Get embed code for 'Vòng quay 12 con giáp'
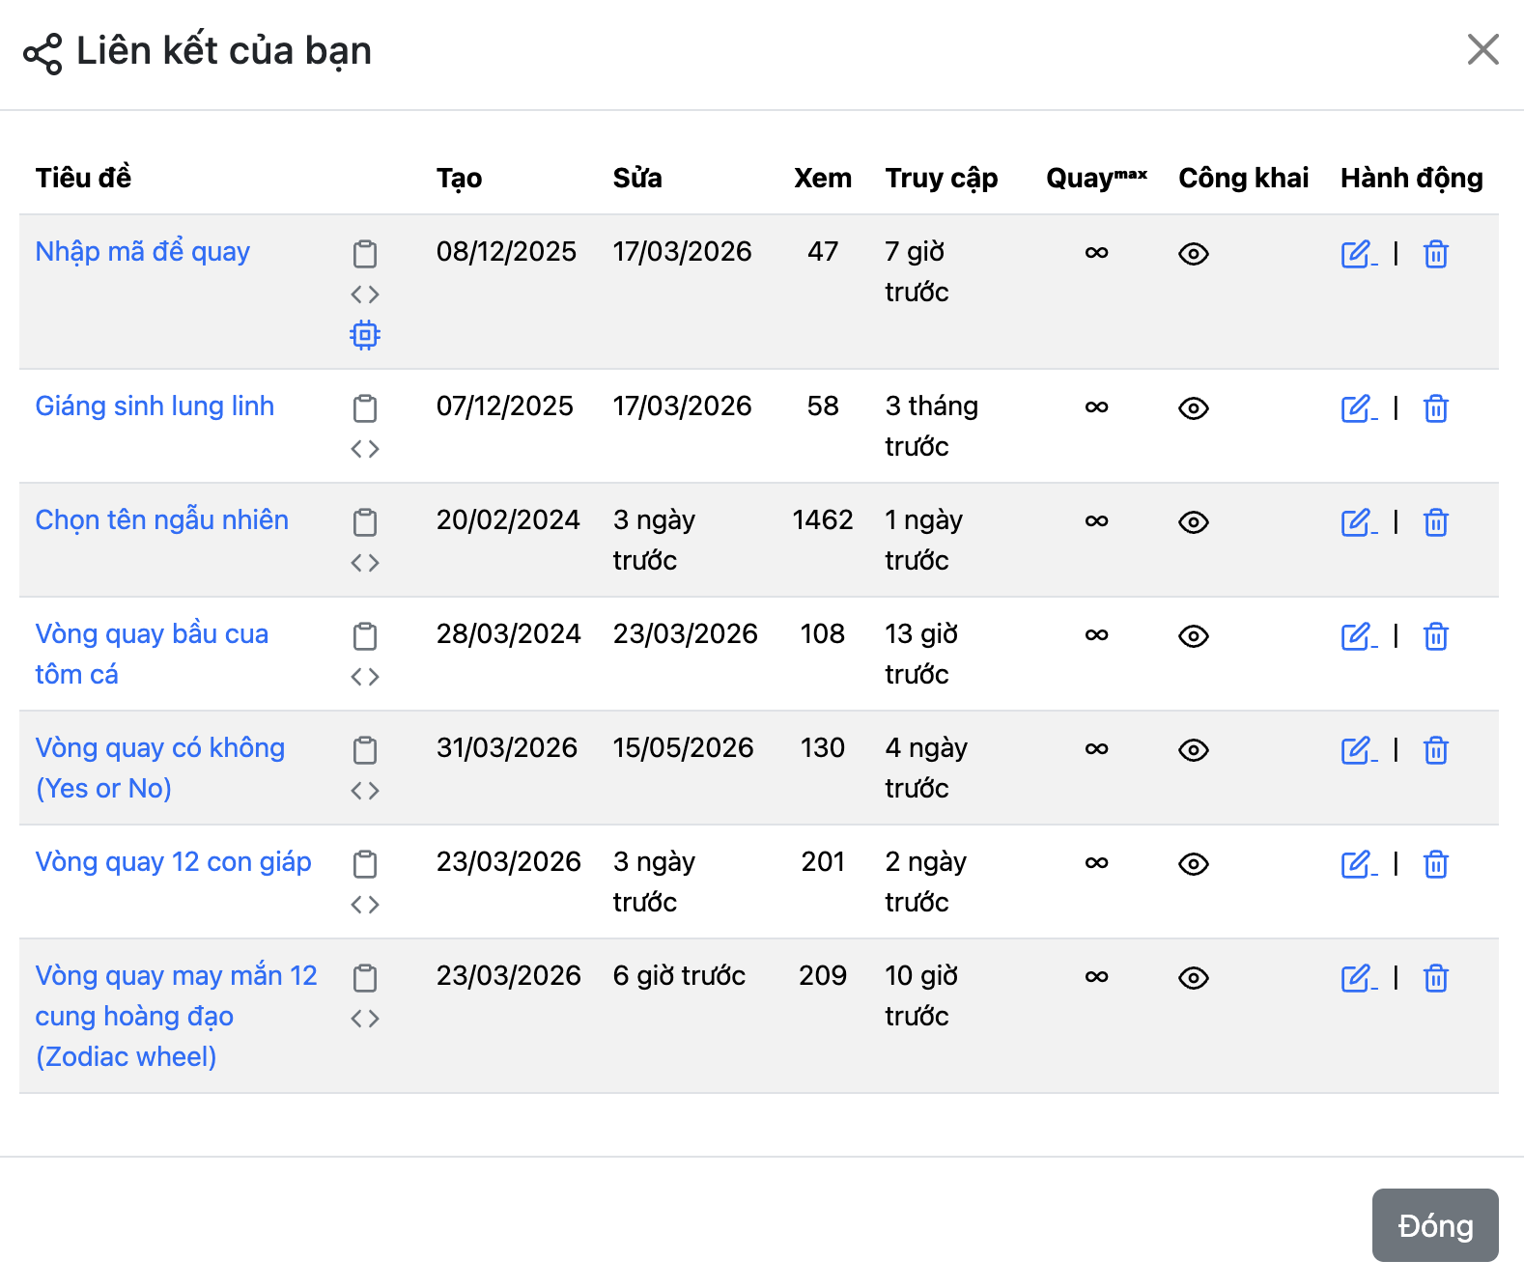Viewport: 1524px width, 1288px height. (x=365, y=905)
